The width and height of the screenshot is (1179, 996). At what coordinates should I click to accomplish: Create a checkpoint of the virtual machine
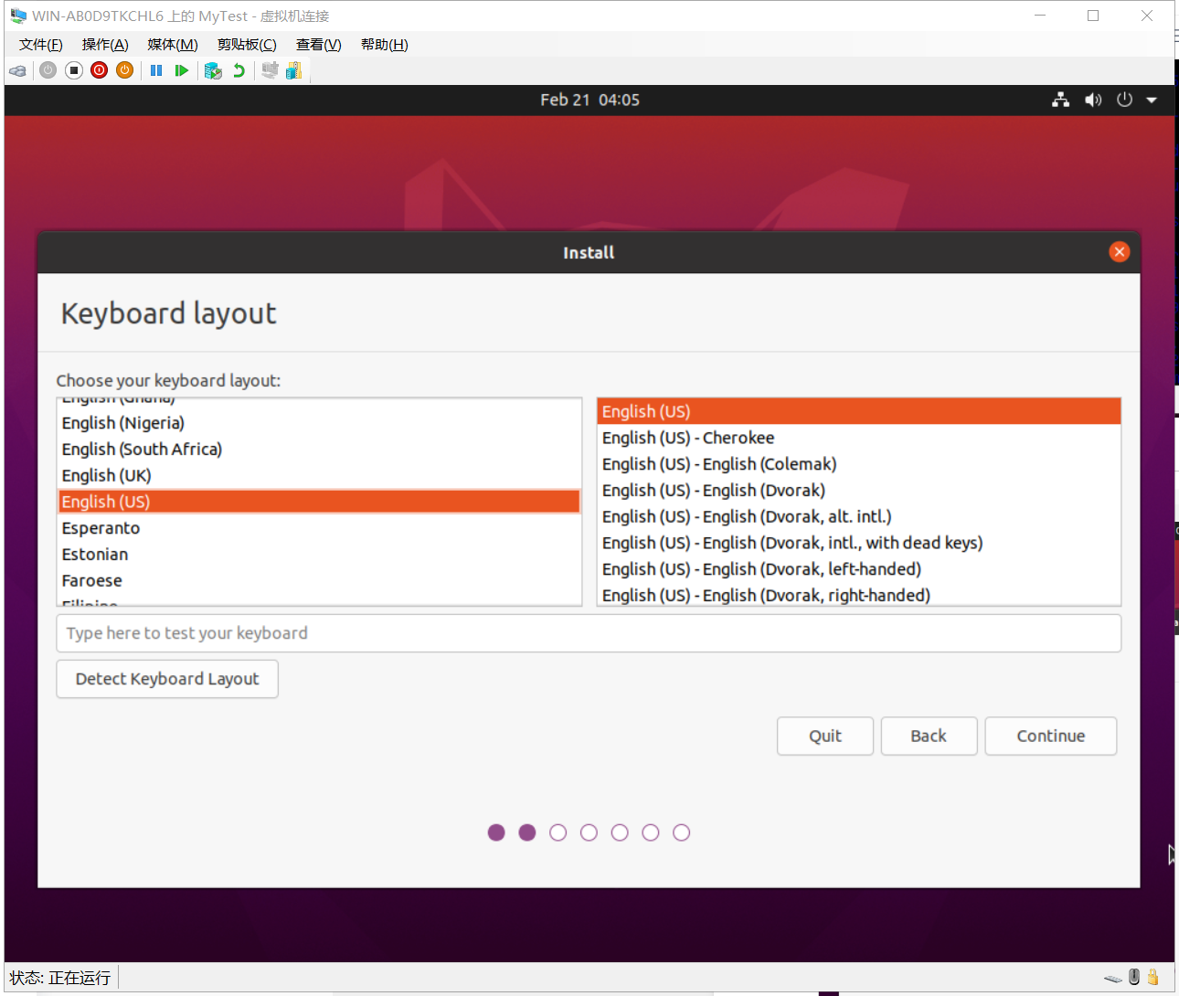pos(213,70)
